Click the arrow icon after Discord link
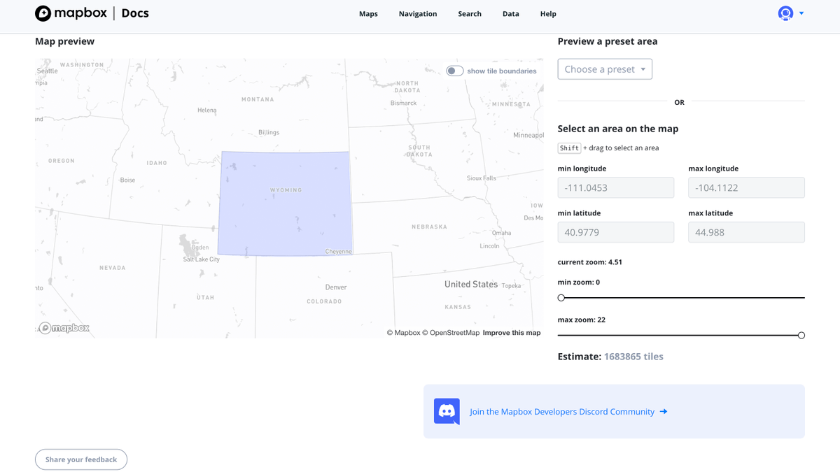The height and width of the screenshot is (472, 840). pos(664,412)
